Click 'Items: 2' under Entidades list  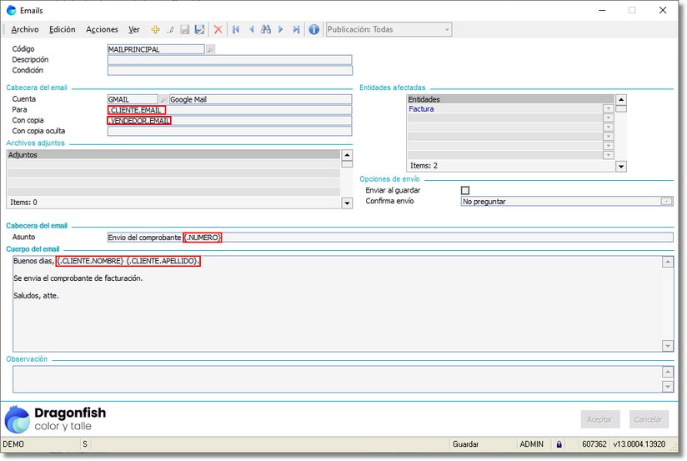click(x=424, y=166)
